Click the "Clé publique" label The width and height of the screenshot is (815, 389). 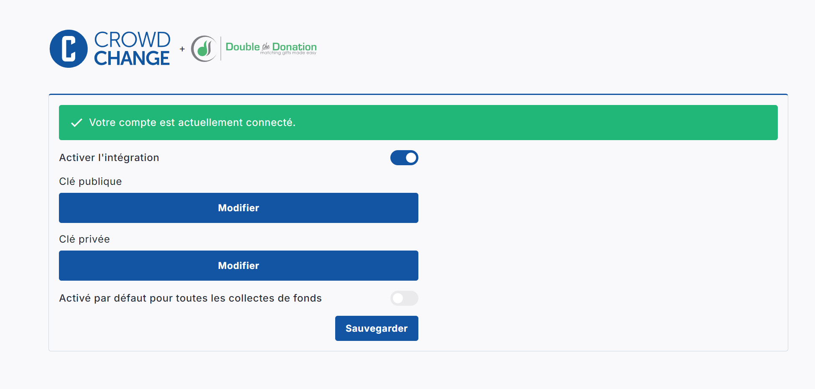[x=90, y=182]
